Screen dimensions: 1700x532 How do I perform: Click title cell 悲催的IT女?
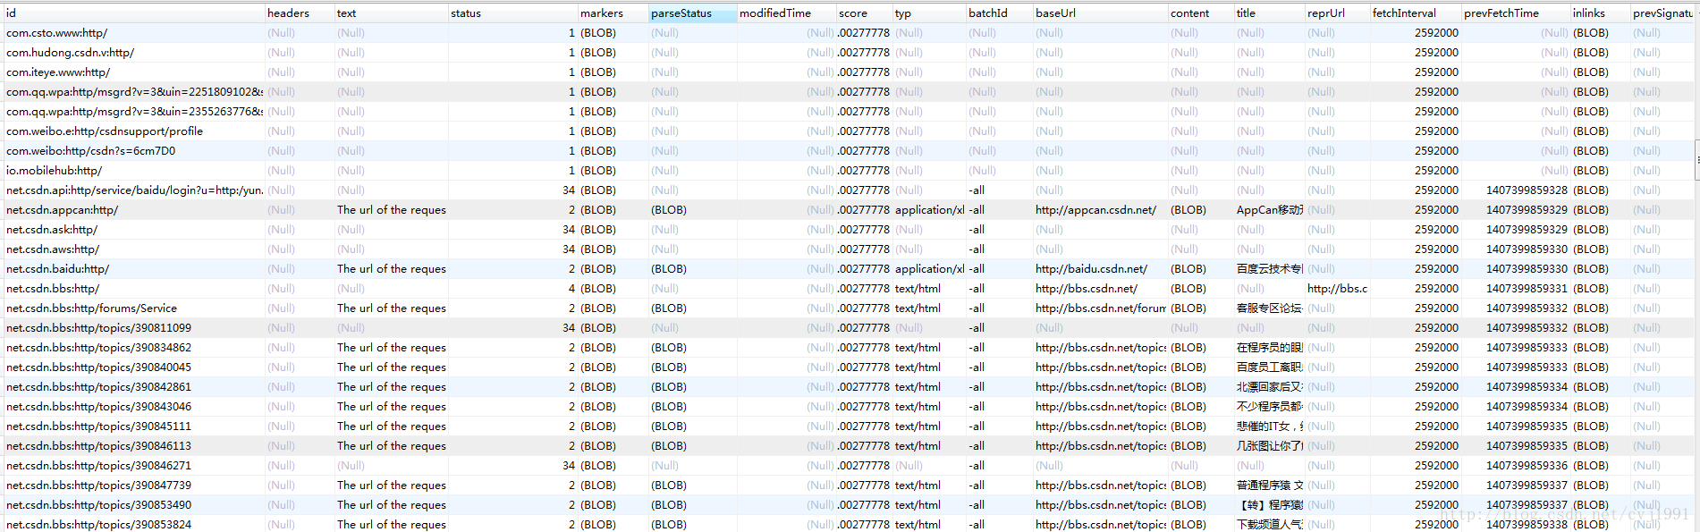(1270, 426)
